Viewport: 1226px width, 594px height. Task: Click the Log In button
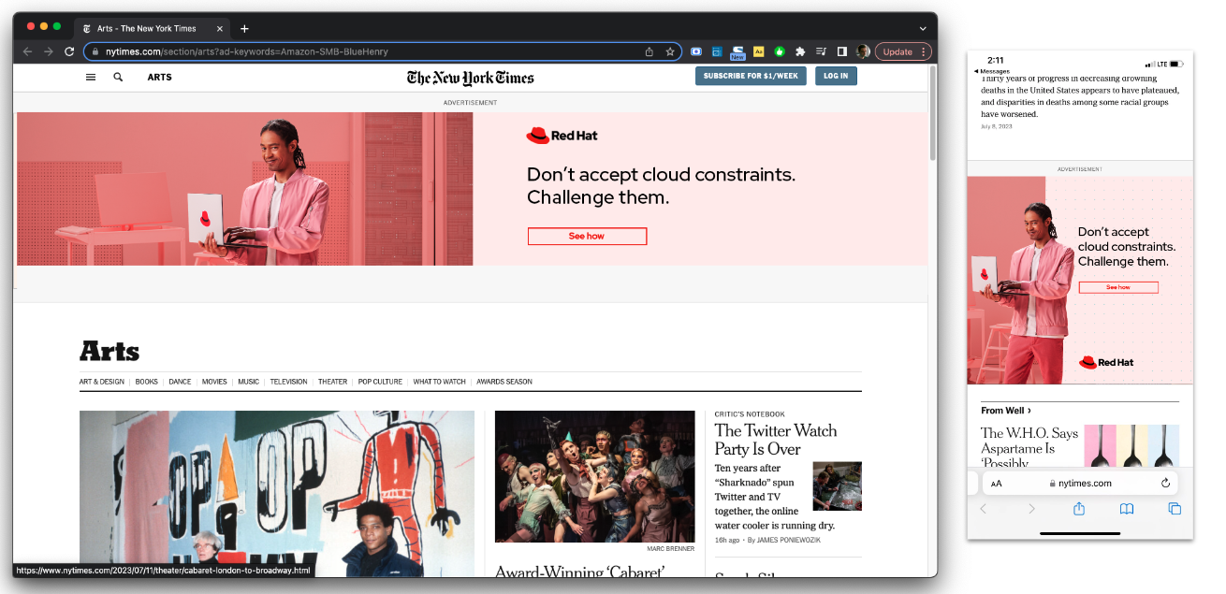(836, 76)
